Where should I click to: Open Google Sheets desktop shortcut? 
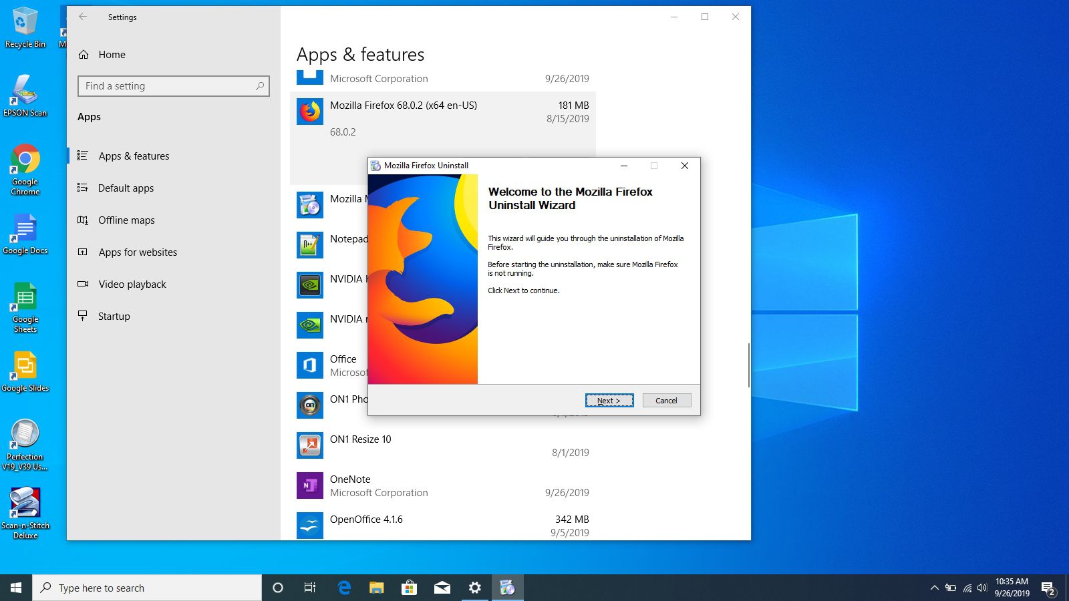25,308
